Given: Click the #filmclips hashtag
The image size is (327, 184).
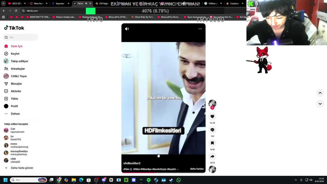Looking at the screenshot, I should click(x=146, y=169).
